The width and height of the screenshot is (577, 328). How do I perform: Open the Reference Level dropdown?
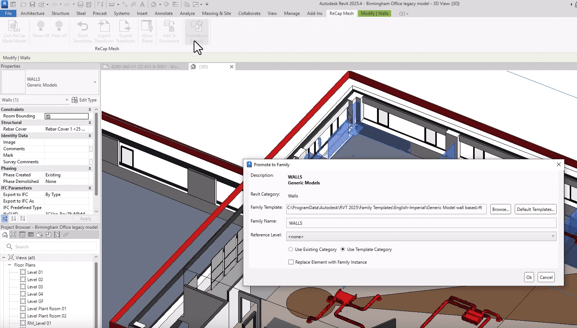pyautogui.click(x=421, y=236)
